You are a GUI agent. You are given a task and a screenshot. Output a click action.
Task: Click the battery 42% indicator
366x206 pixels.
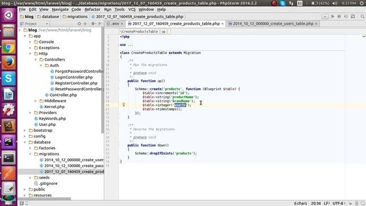[x=320, y=3]
